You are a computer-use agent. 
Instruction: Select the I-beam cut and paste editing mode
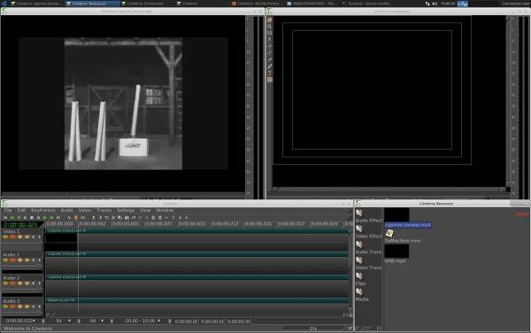coord(76,218)
